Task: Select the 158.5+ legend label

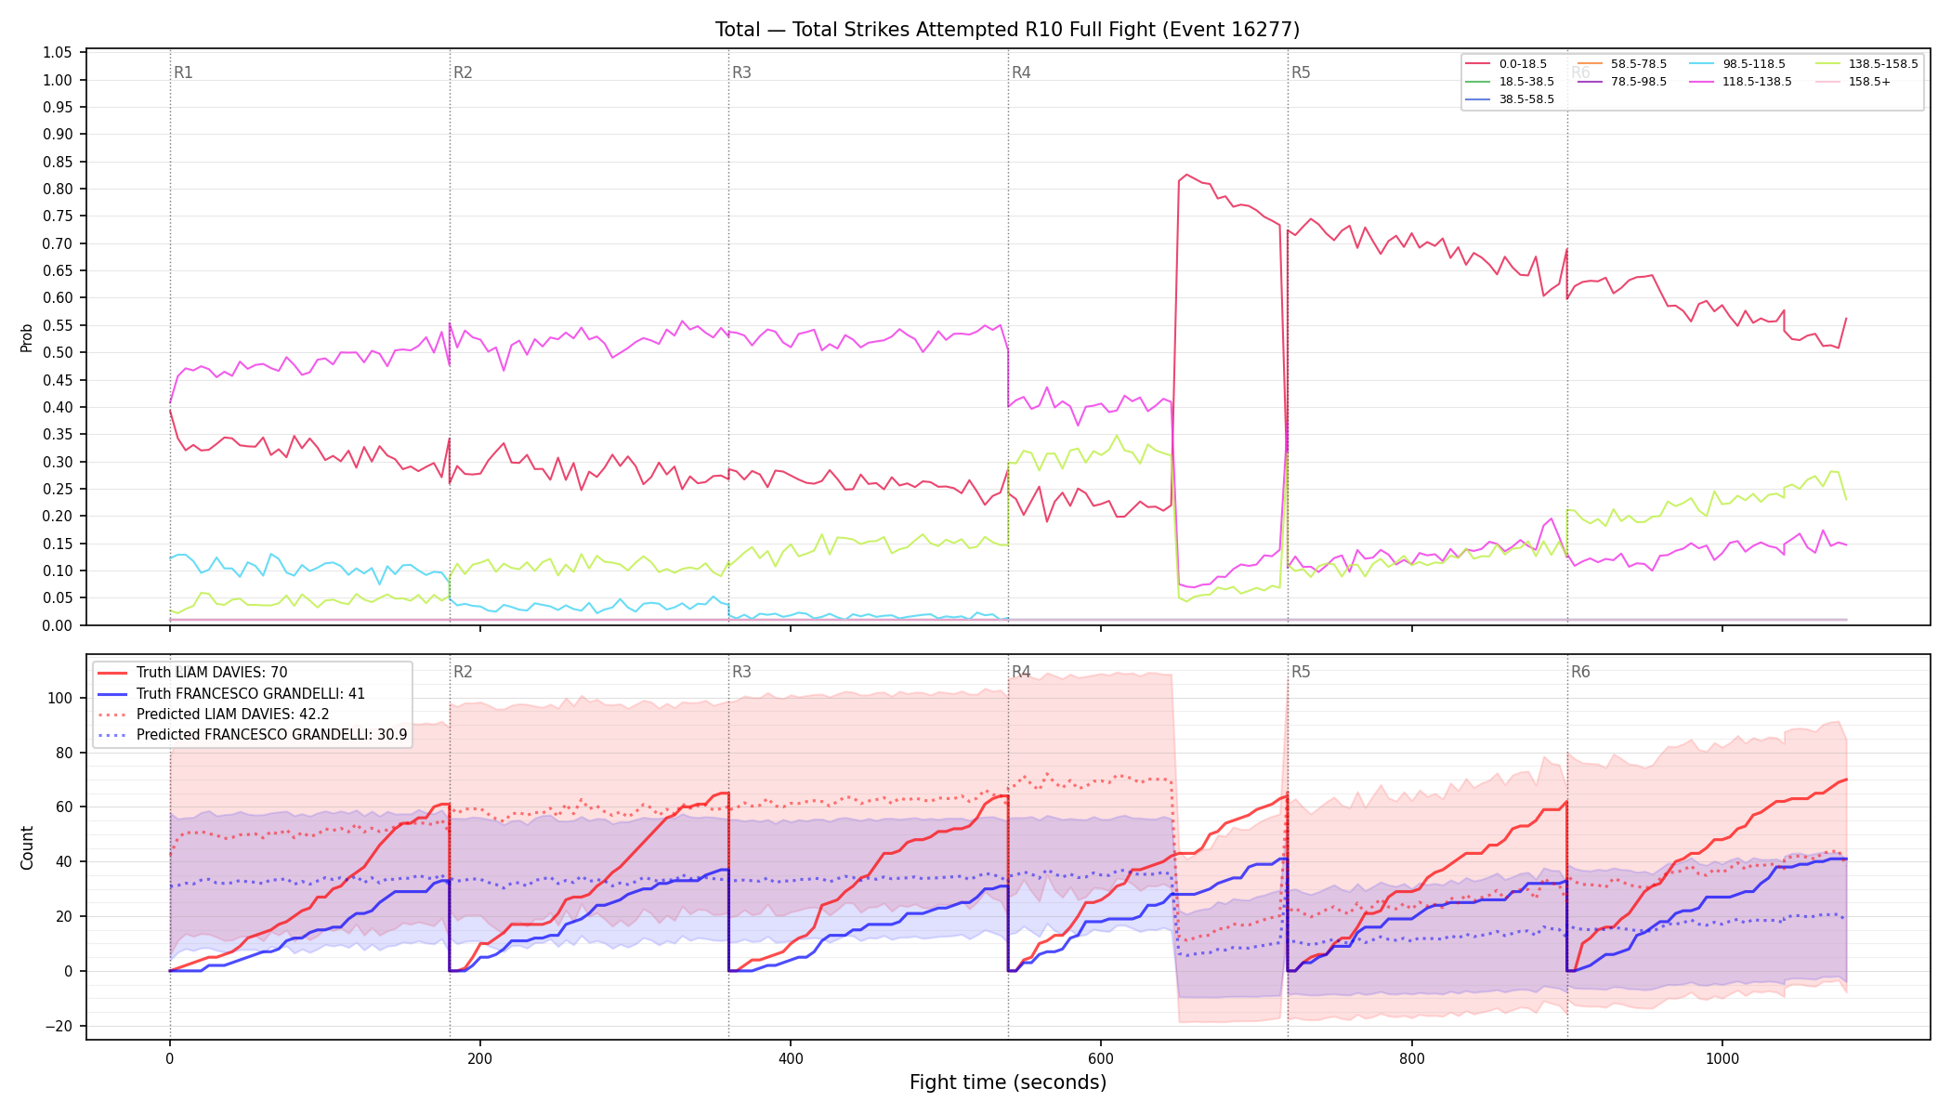Action: click(x=1869, y=82)
